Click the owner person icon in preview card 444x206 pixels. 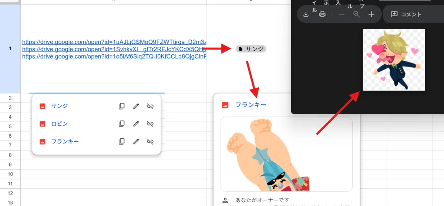pos(225,200)
